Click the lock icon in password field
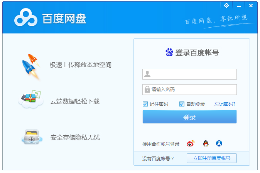Screen dimensions: 260x173 tap(147, 89)
